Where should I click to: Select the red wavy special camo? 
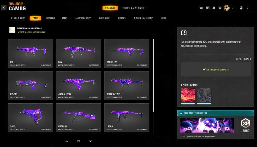click(188, 95)
